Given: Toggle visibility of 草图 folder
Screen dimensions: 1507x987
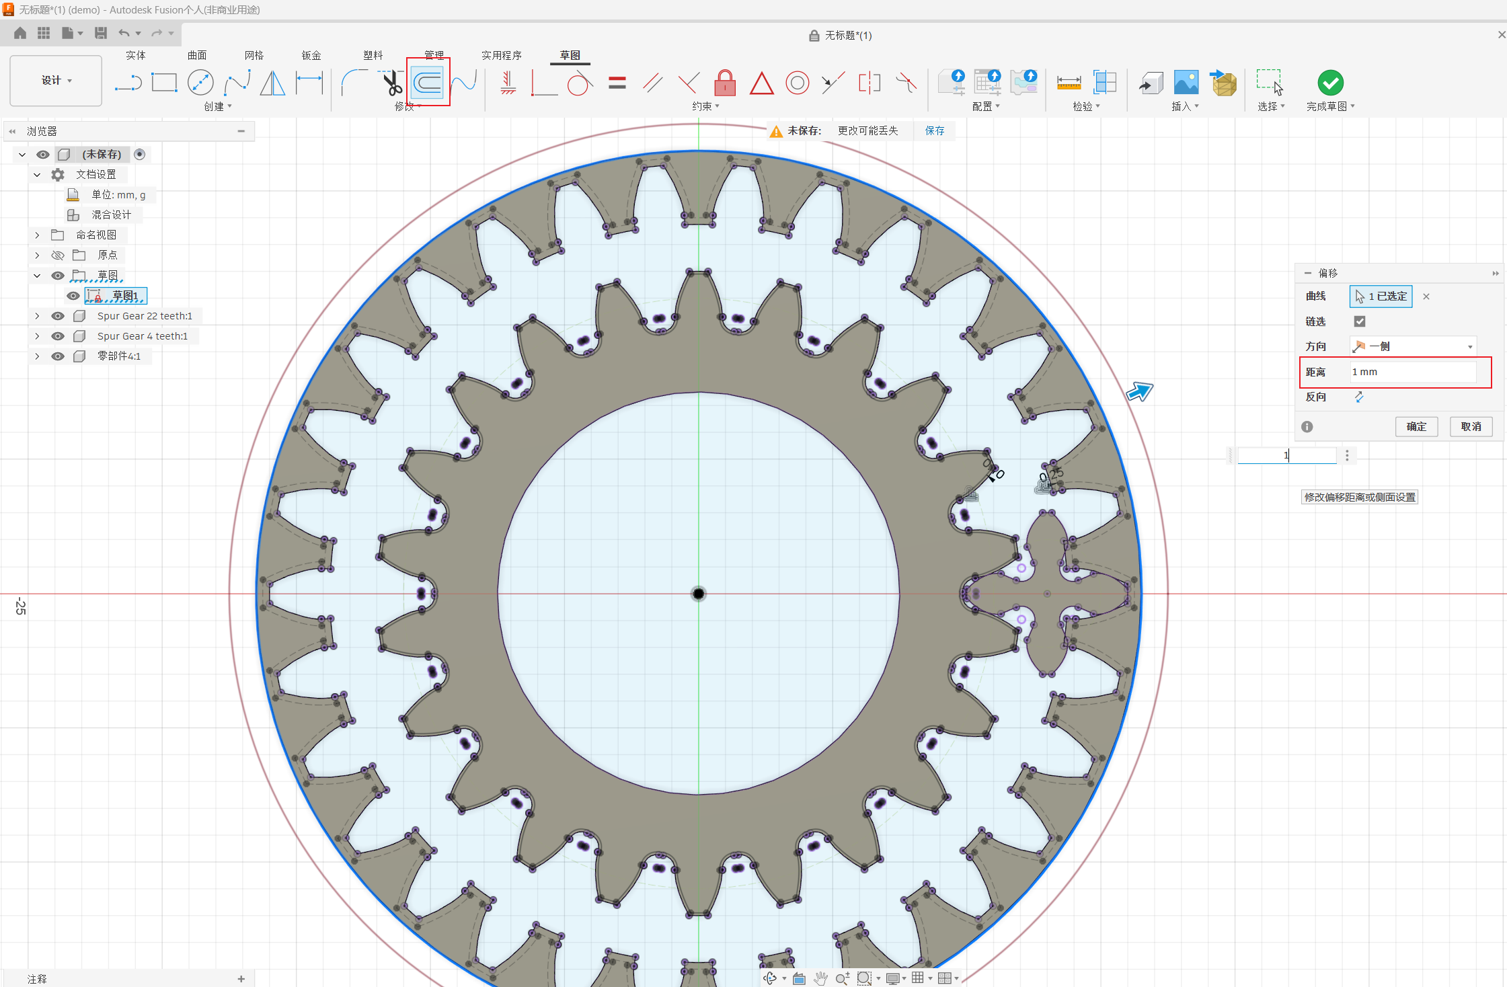Looking at the screenshot, I should (58, 276).
